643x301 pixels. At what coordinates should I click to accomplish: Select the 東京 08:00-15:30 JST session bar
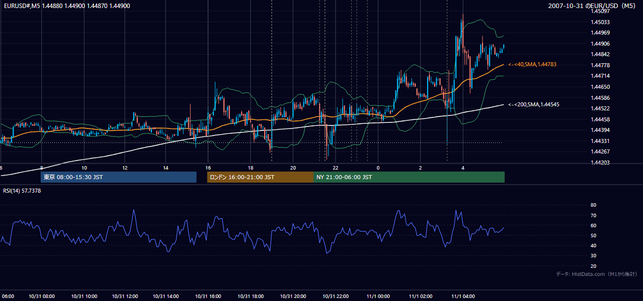pos(119,177)
